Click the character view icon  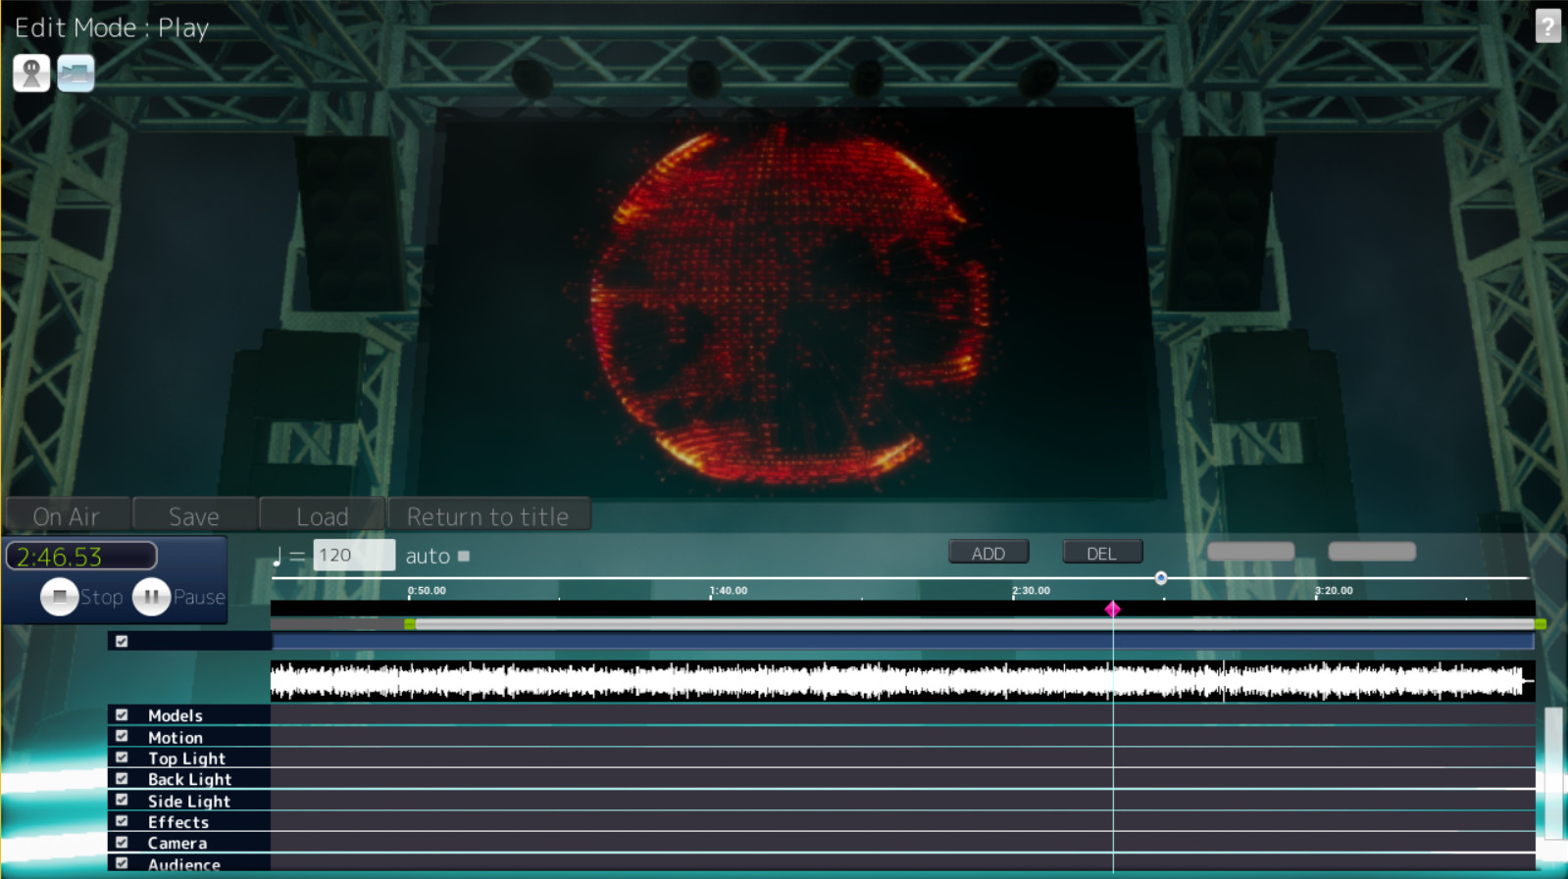point(31,73)
